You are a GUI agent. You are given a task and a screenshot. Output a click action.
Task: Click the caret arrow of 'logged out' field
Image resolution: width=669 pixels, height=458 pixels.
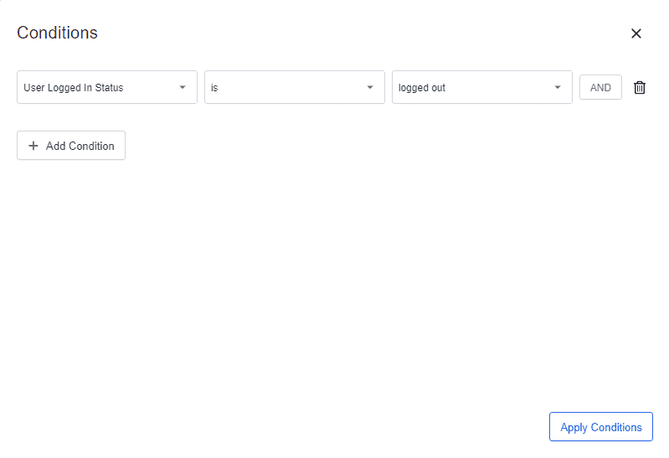[558, 87]
